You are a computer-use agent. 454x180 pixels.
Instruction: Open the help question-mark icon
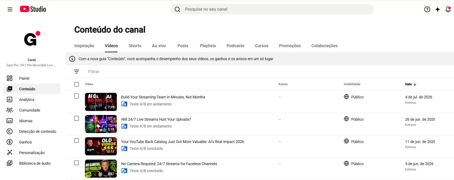click(x=427, y=9)
